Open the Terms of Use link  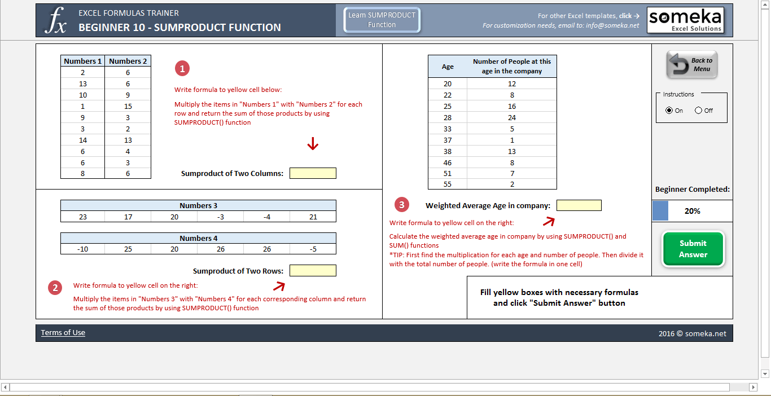point(63,333)
